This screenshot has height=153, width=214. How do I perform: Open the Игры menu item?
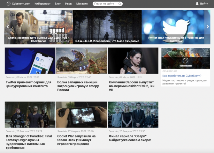pyautogui.click(x=69, y=4)
